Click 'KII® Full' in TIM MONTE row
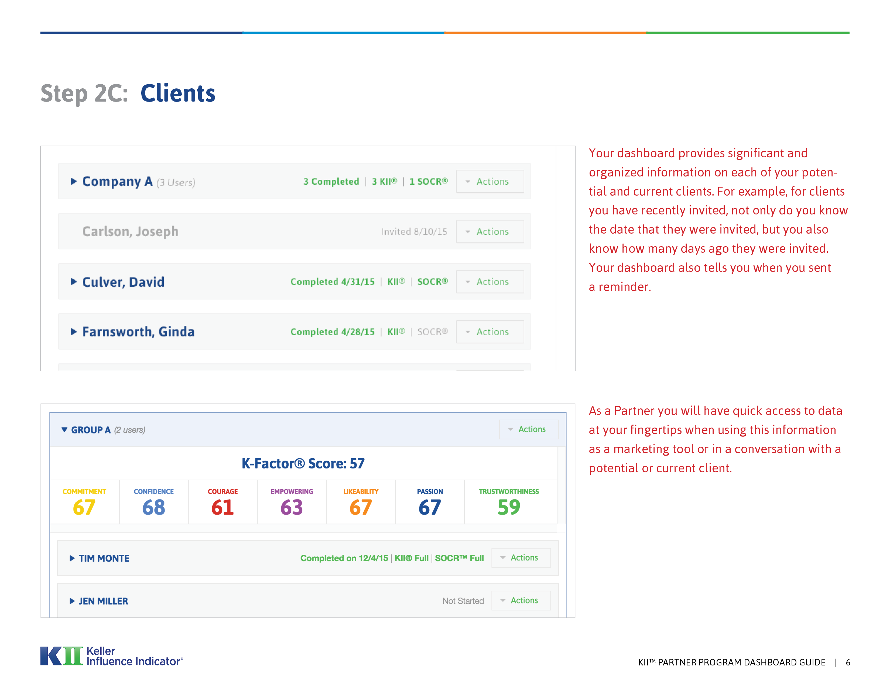Image resolution: width=890 pixels, height=687 pixels. point(411,558)
